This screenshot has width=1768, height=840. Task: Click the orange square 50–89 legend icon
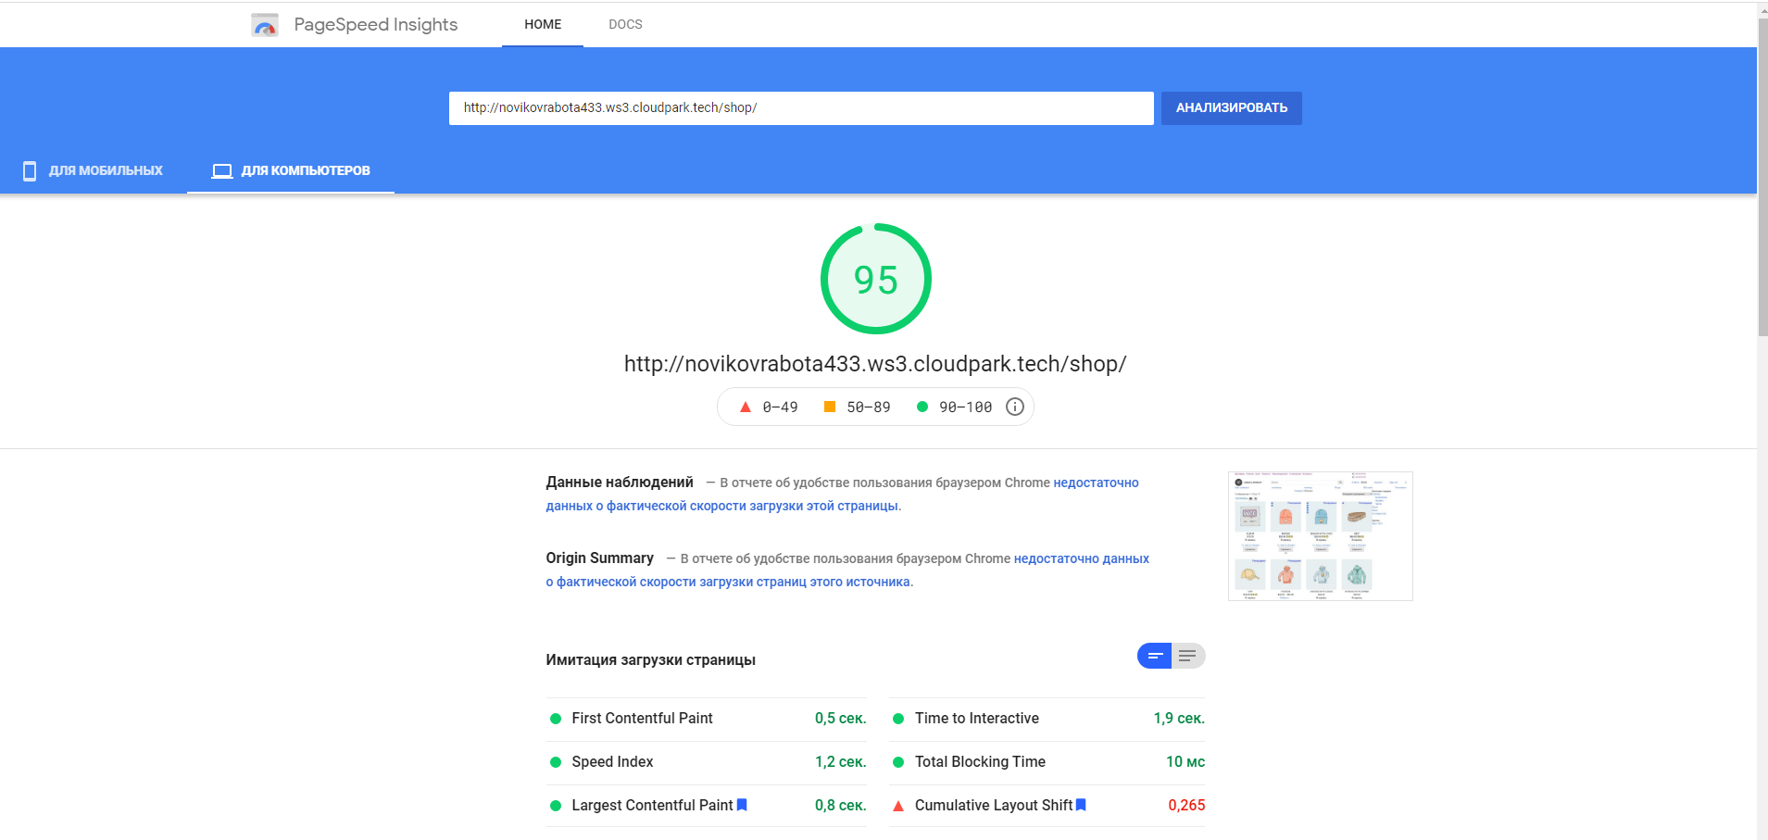pos(830,407)
